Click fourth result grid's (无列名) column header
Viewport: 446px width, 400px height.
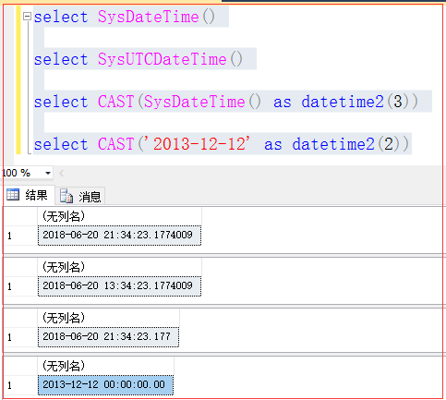coord(105,366)
